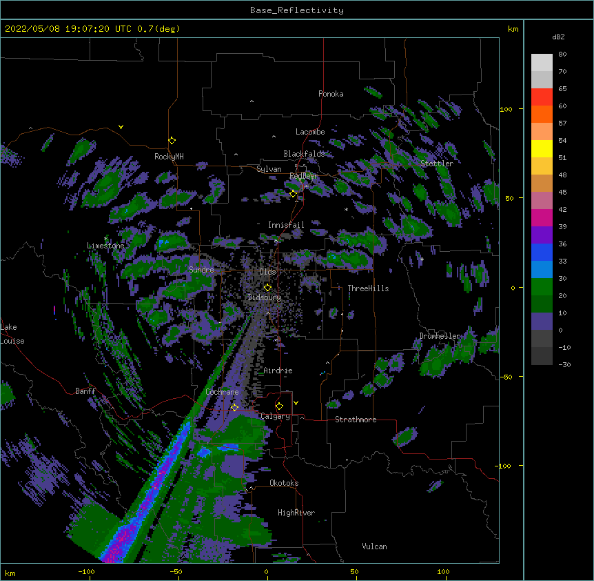
Task: Pick the slate purple 0-10 dBZ legend swatch
Action: click(x=542, y=322)
